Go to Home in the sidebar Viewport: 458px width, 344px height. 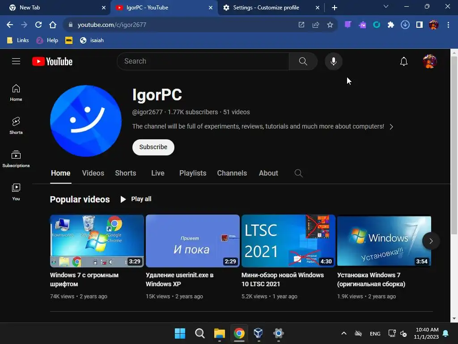[16, 93]
